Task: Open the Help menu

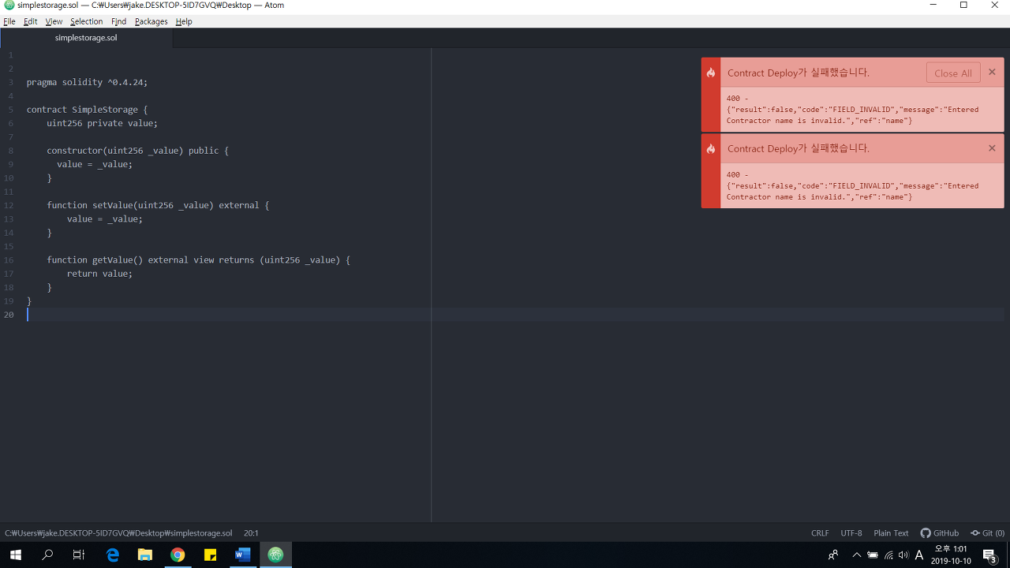Action: [184, 21]
